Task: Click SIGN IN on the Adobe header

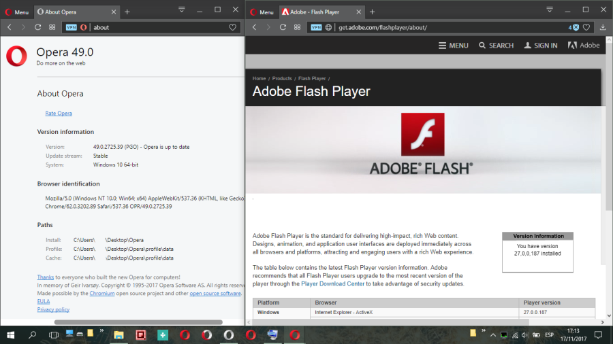Action: click(x=540, y=46)
